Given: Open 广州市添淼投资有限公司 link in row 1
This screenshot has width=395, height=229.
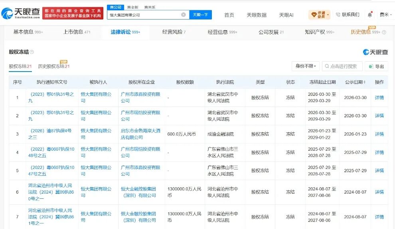Looking at the screenshot, I should pos(140,97).
